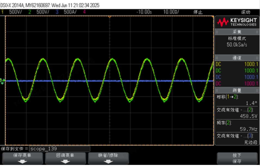Select the blue DC 1000:1 channel row

click(x=237, y=77)
